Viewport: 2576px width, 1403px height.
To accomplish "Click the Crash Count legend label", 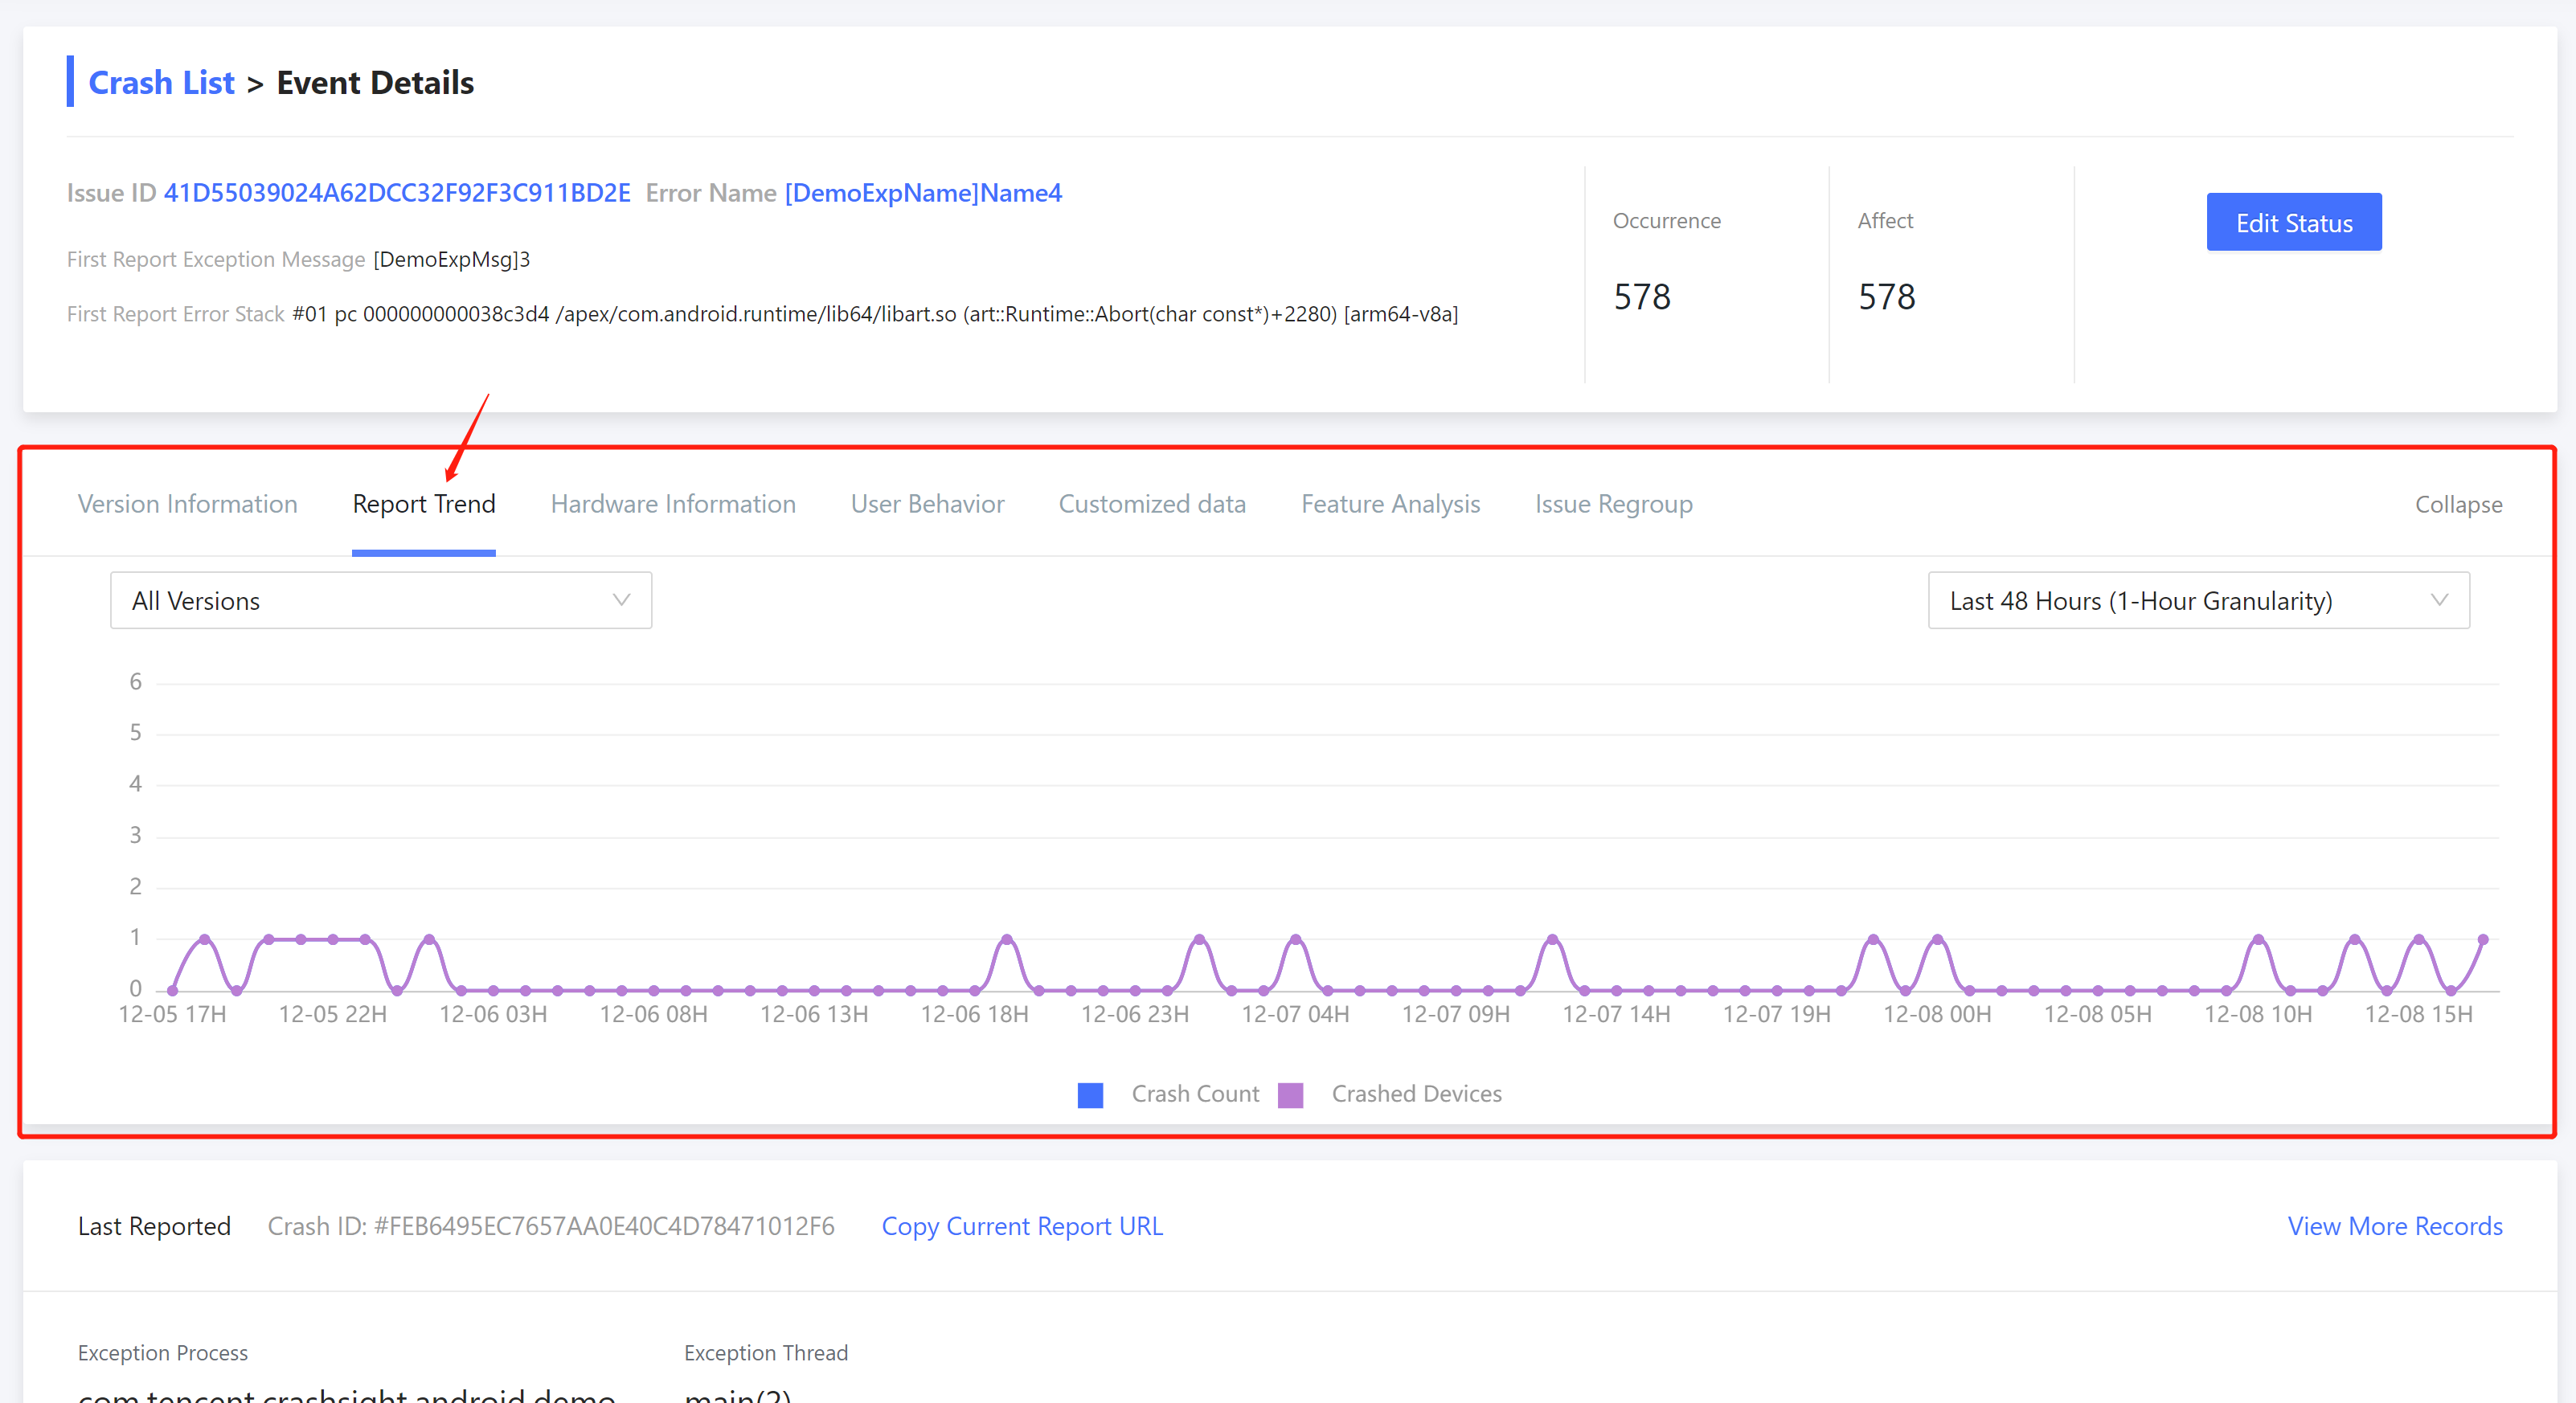I will pyautogui.click(x=1195, y=1094).
